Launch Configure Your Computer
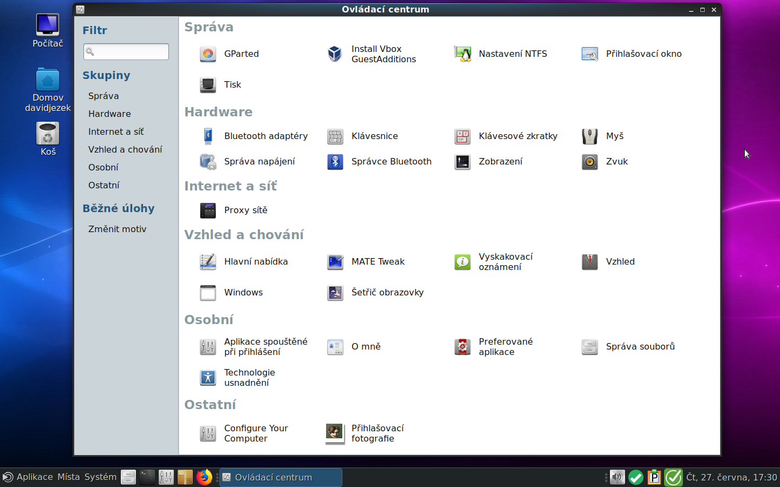 tap(244, 433)
